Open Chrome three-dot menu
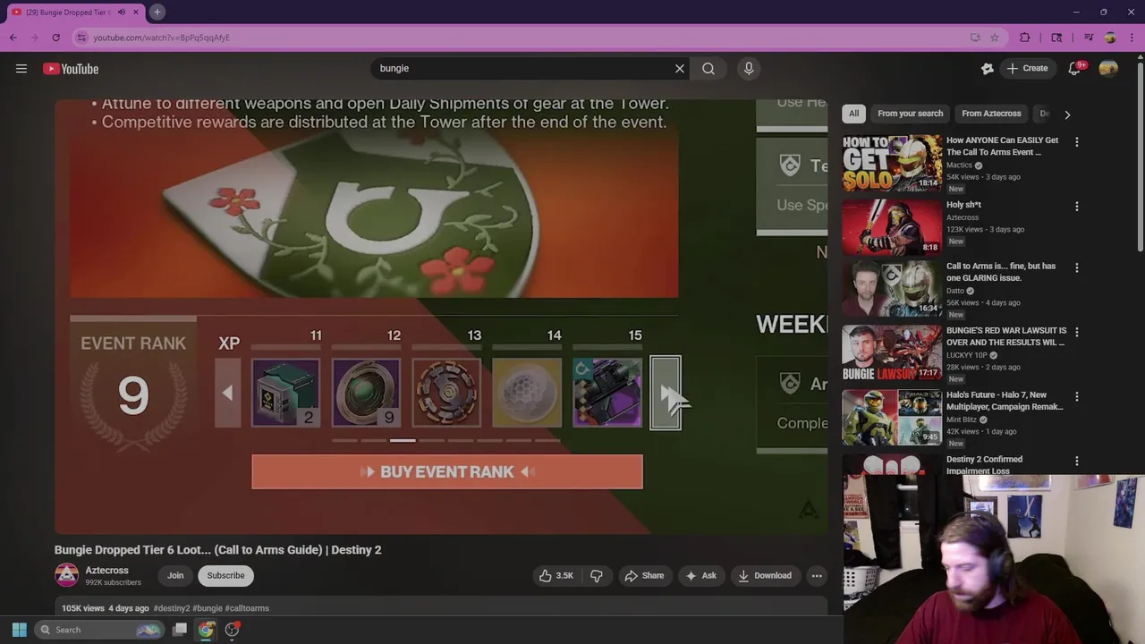Viewport: 1145px width, 644px height. point(1132,38)
